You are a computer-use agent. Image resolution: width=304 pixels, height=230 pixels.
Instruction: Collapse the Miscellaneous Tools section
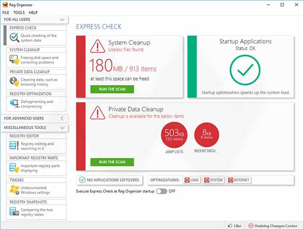point(62,128)
